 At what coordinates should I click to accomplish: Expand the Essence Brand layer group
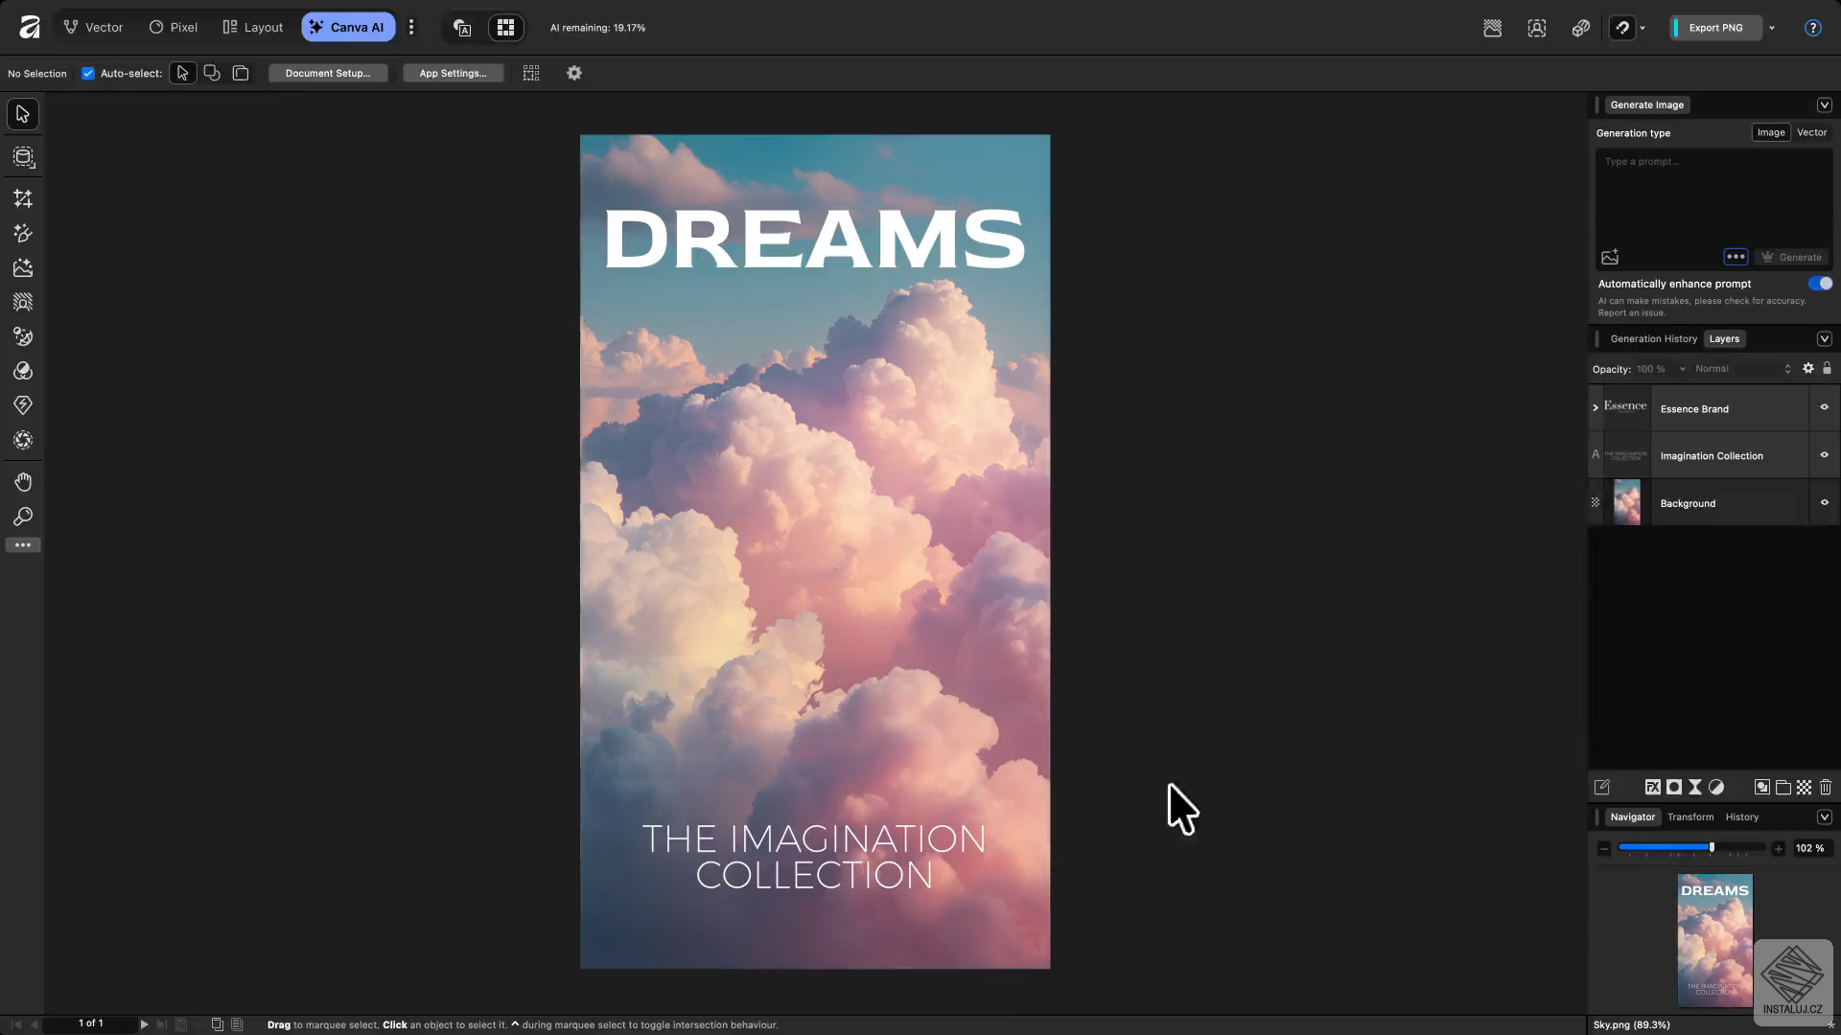pos(1596,407)
